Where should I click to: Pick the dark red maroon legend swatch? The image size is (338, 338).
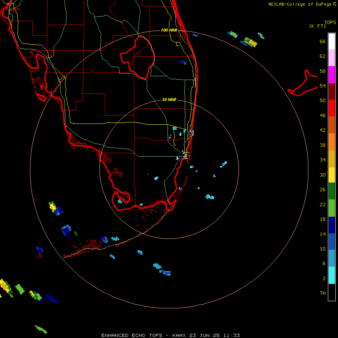(332, 91)
